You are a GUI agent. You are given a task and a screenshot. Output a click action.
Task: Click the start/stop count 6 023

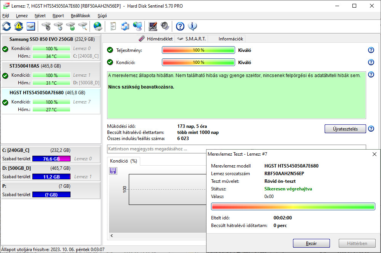click(183, 139)
